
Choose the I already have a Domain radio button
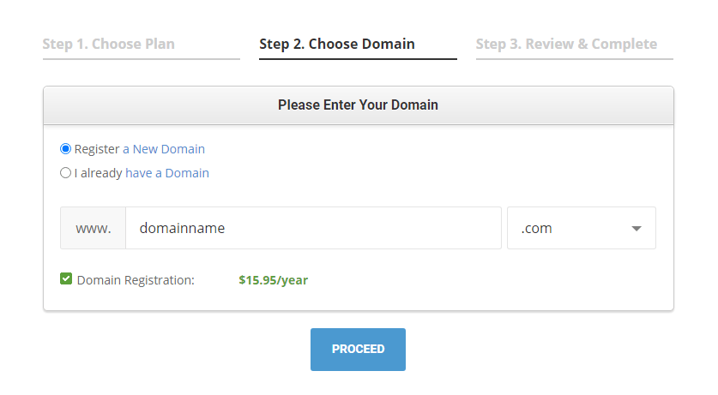click(x=66, y=172)
